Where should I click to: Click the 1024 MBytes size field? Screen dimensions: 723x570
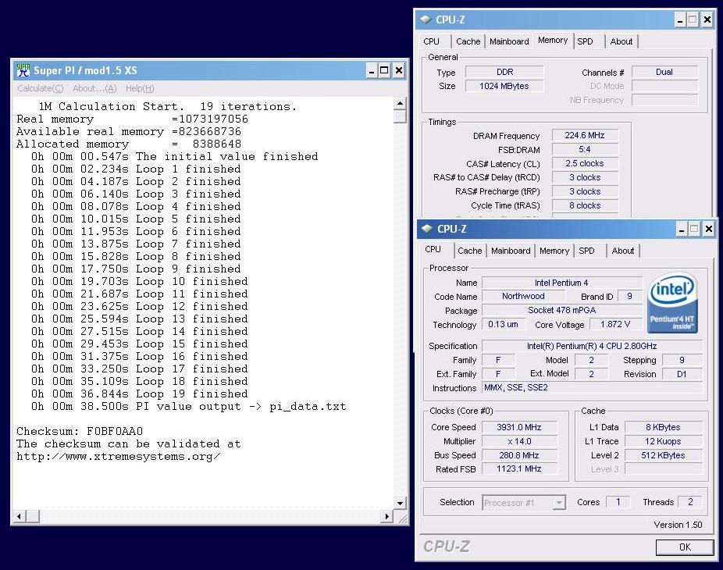click(504, 86)
